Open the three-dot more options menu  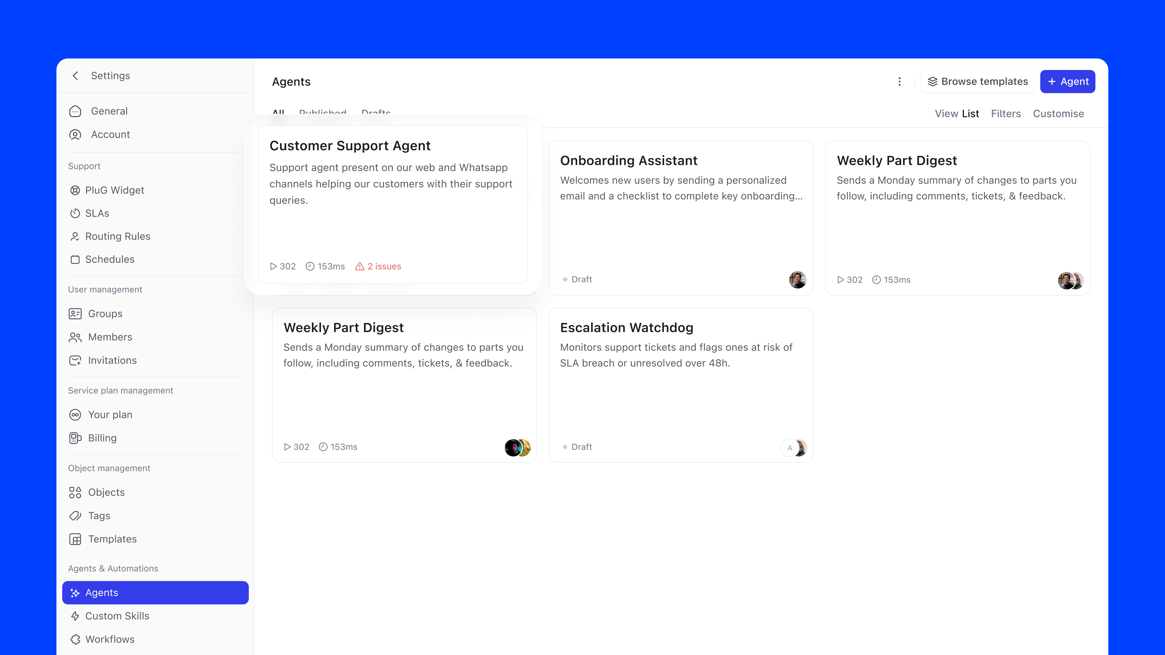(x=900, y=81)
